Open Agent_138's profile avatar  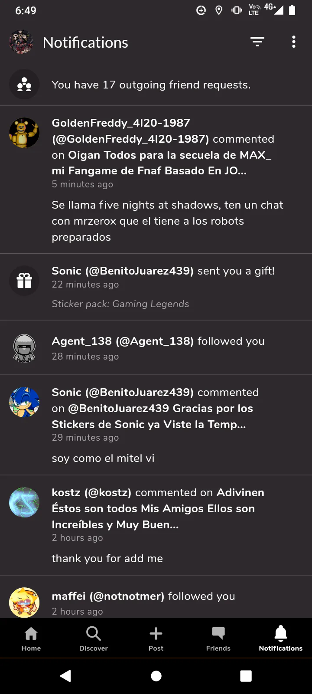[24, 348]
